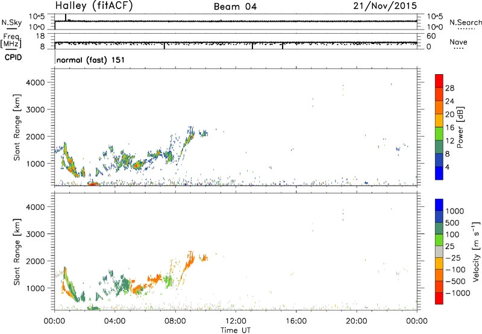Click the "Time UT" axis title
Viewport: 482px width, 334px height.
coord(236,330)
